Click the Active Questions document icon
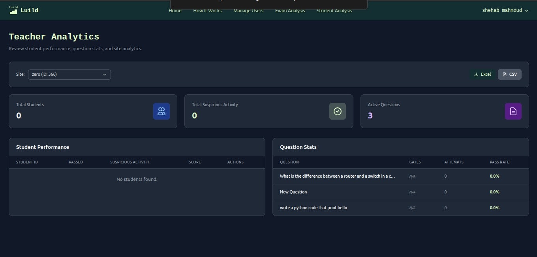This screenshot has width=537, height=257. [513, 111]
